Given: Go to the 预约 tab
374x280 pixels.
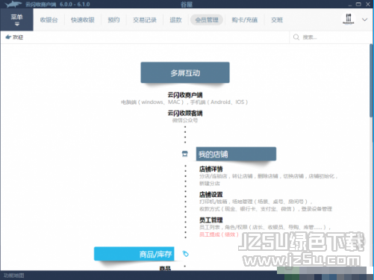Looking at the screenshot, I should pos(113,20).
